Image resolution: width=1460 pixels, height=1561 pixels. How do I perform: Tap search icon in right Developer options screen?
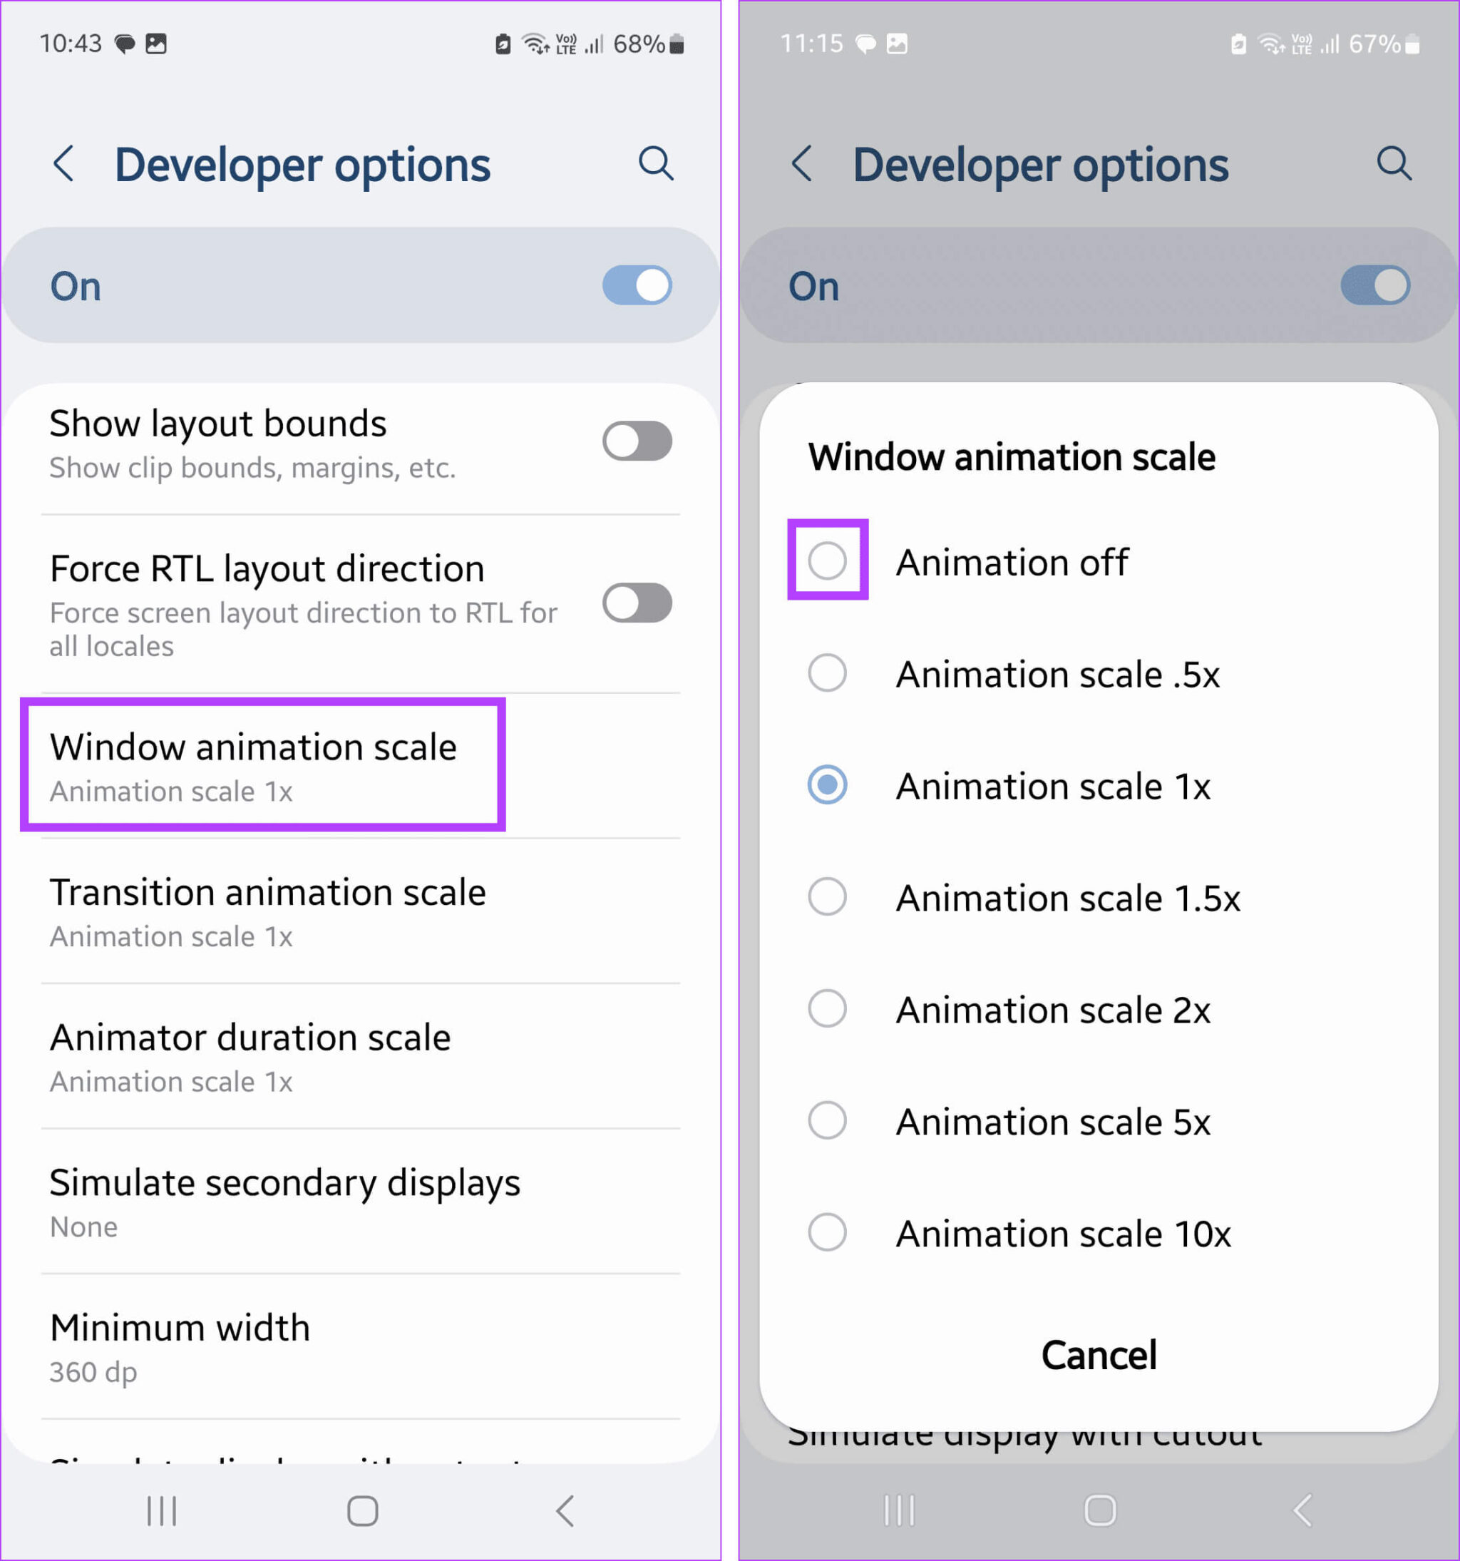point(1393,163)
